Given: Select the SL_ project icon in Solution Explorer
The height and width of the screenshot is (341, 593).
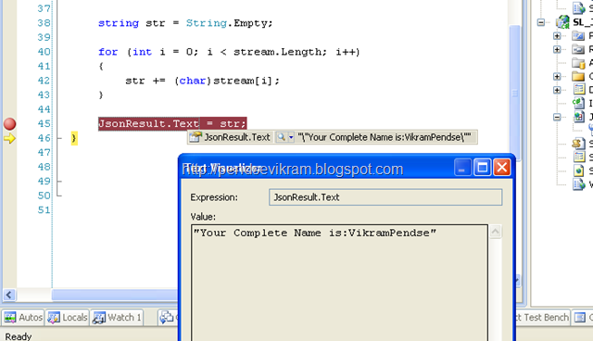Looking at the screenshot, I should (x=562, y=22).
